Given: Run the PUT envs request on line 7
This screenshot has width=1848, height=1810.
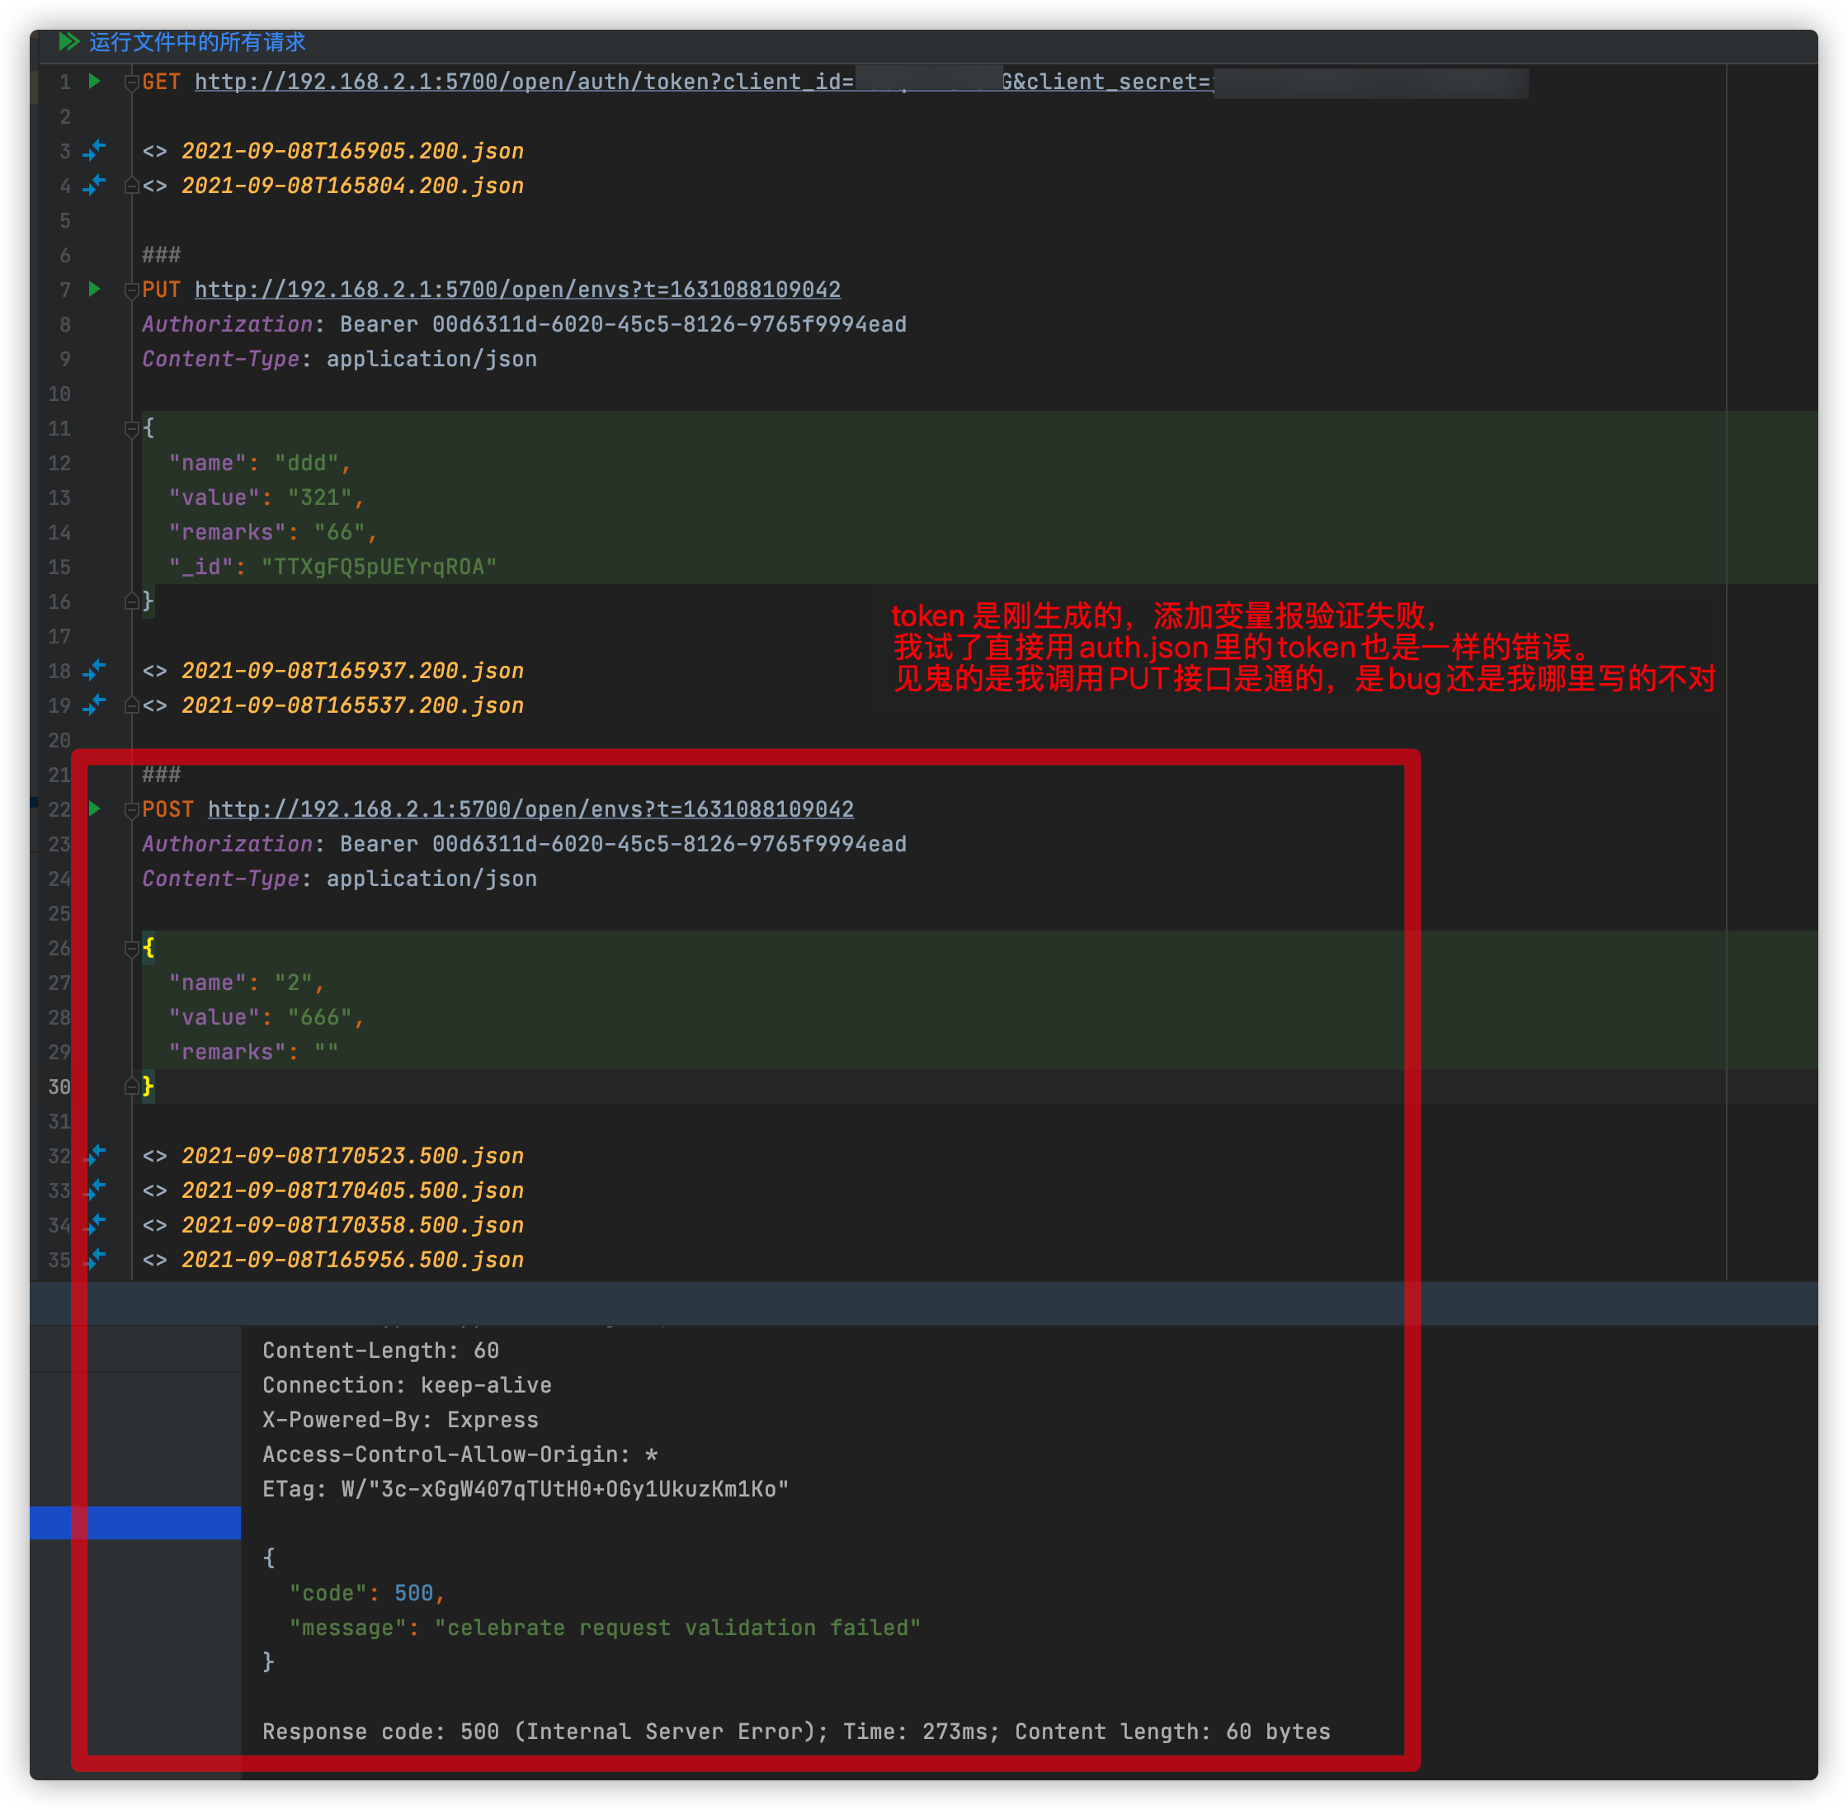Looking at the screenshot, I should [x=94, y=288].
